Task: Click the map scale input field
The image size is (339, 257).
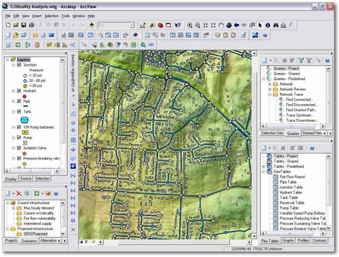Action: coord(114,25)
